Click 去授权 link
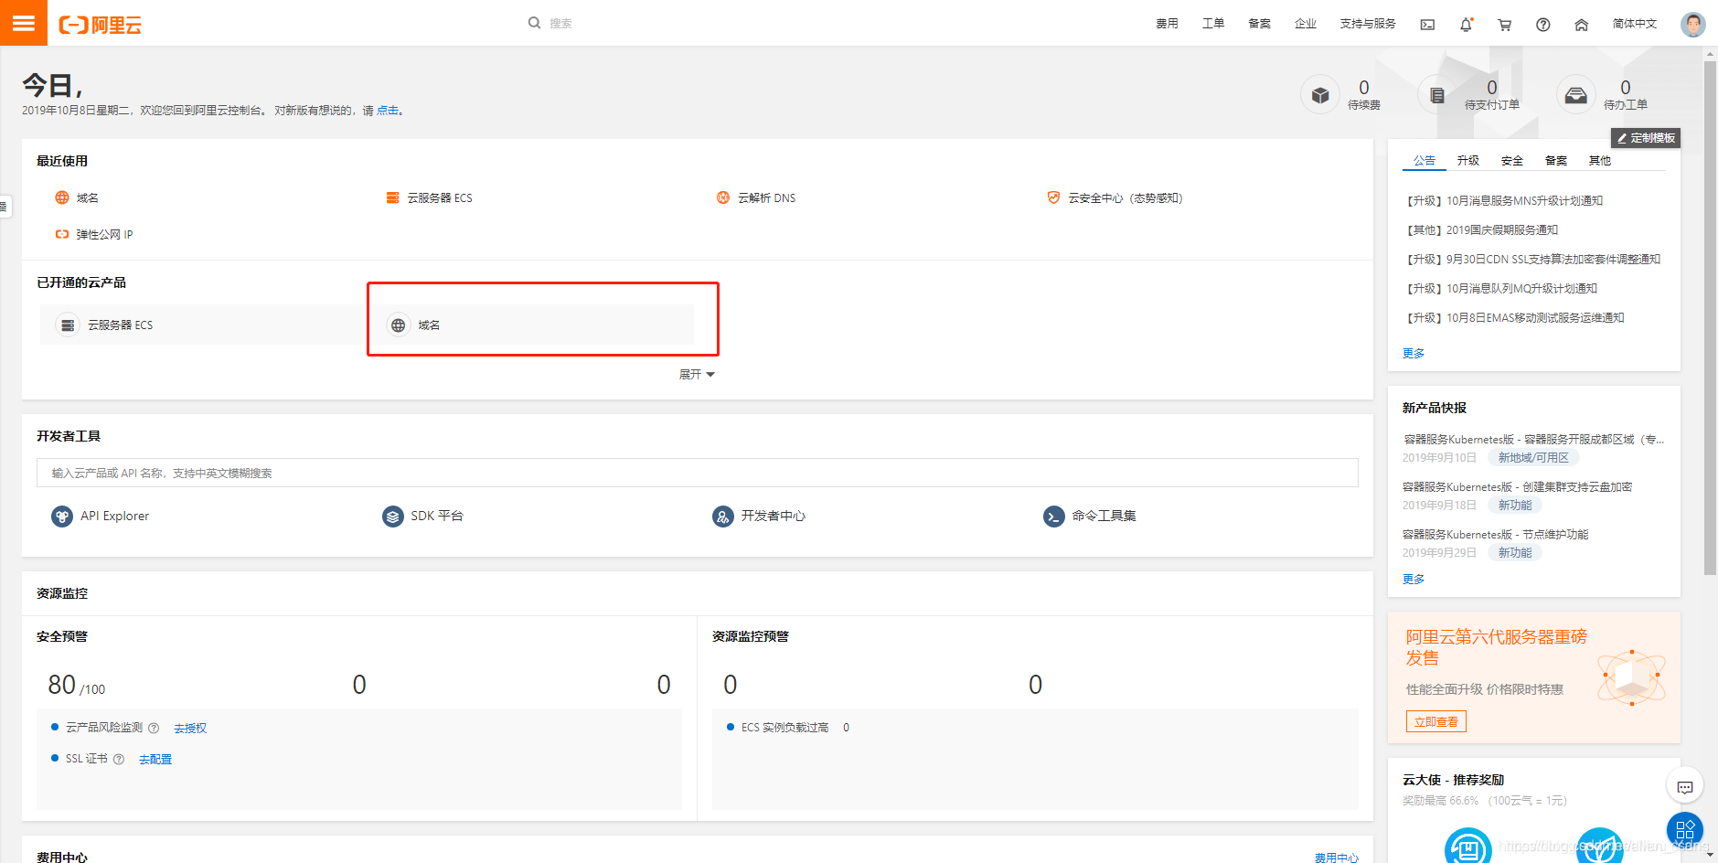The width and height of the screenshot is (1718, 863). pyautogui.click(x=190, y=729)
